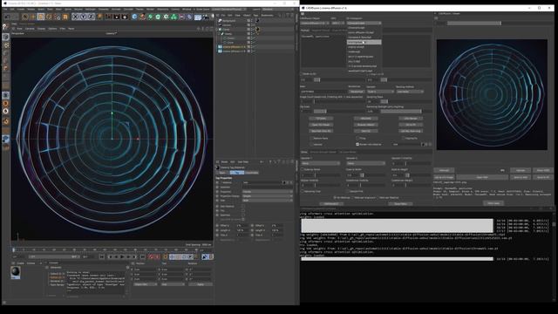Toggle the Highres fix checkbox
This screenshot has width=558, height=314.
pyautogui.click(x=403, y=138)
